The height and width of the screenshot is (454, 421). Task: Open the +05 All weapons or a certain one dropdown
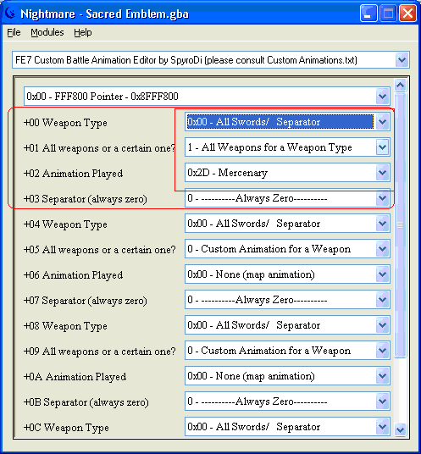(383, 249)
